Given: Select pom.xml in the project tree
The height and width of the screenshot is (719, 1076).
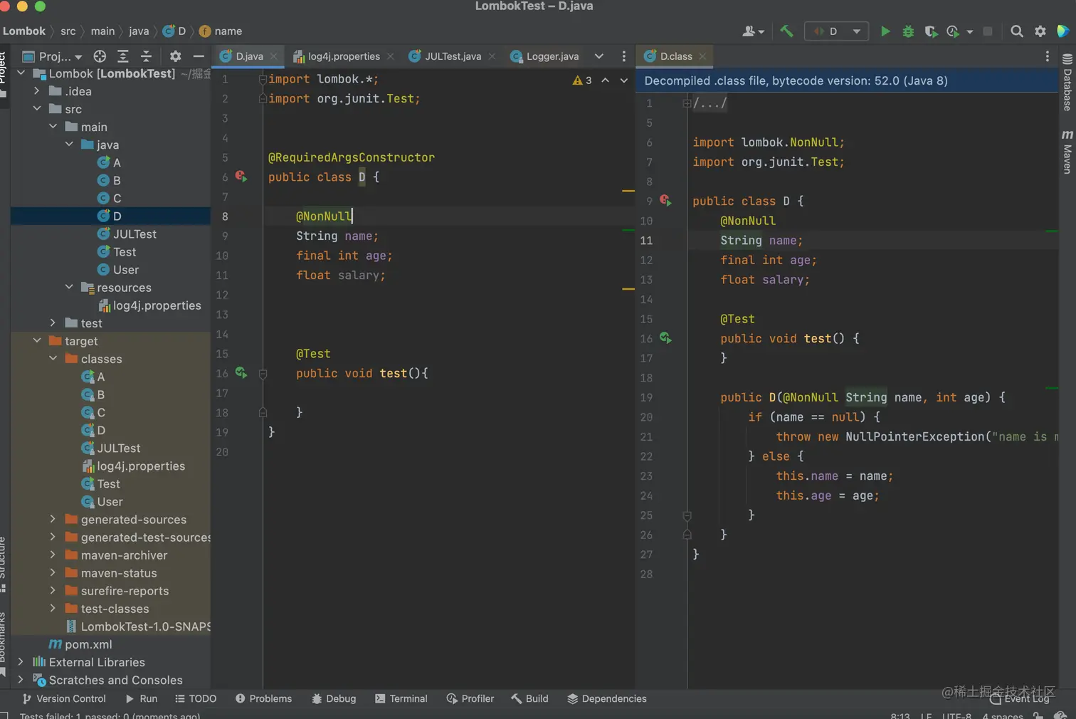Looking at the screenshot, I should (x=88, y=644).
